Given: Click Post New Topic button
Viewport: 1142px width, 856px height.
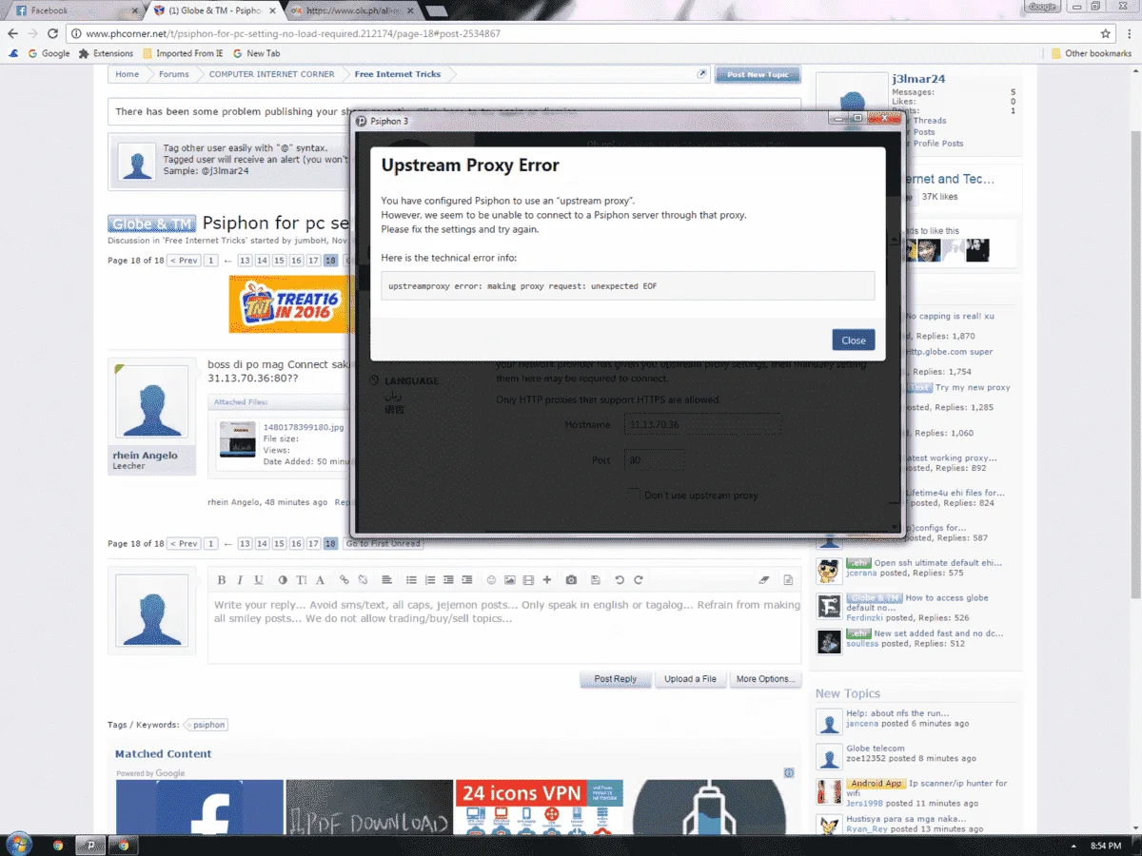Looking at the screenshot, I should coord(758,74).
